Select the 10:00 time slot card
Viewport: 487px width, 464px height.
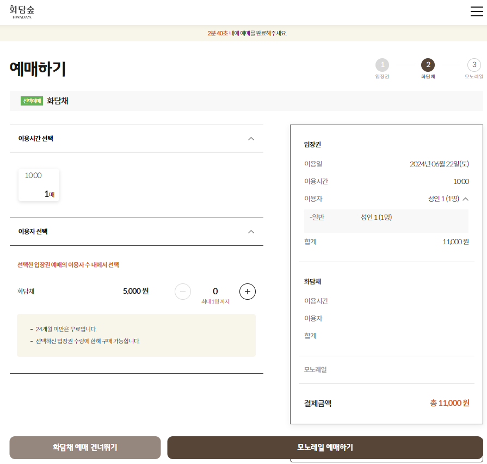click(x=39, y=184)
